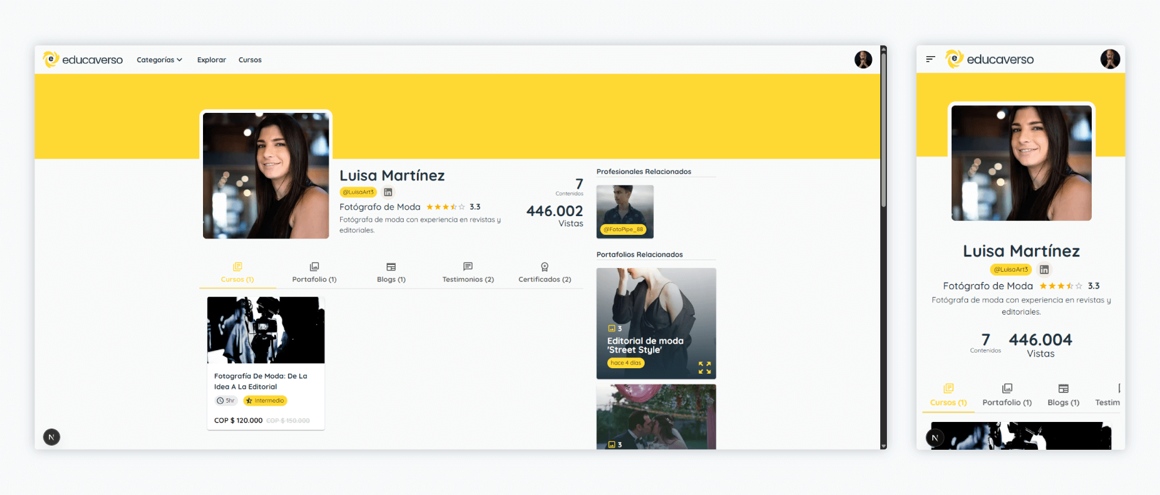Expand the Categorías dropdown
The image size is (1160, 495).
click(x=159, y=60)
